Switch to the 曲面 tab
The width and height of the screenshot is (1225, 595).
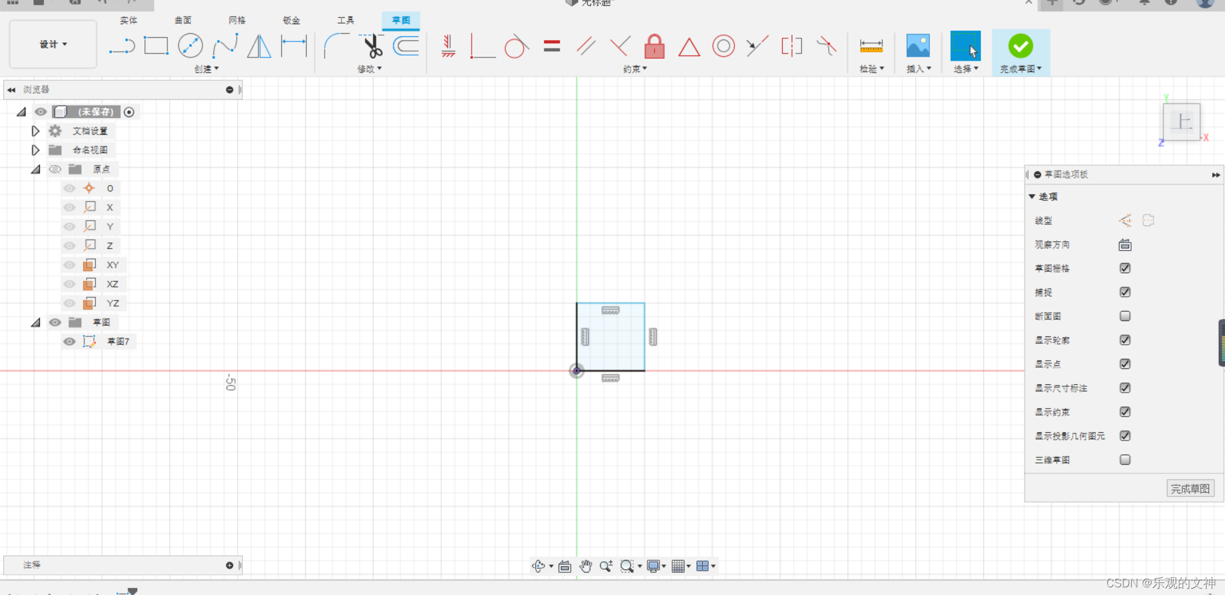[x=183, y=20]
